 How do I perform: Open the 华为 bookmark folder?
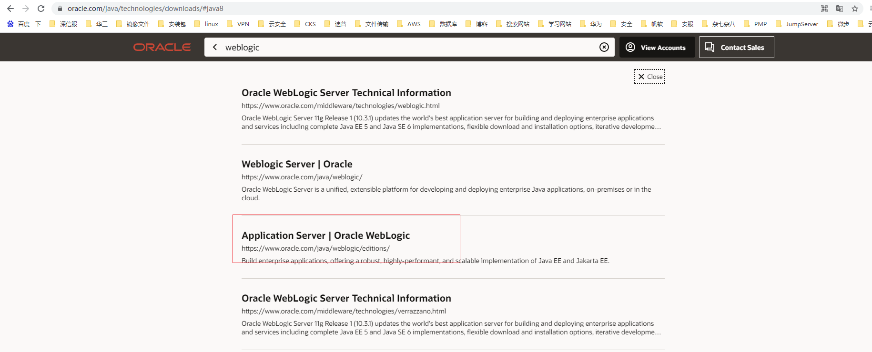591,24
